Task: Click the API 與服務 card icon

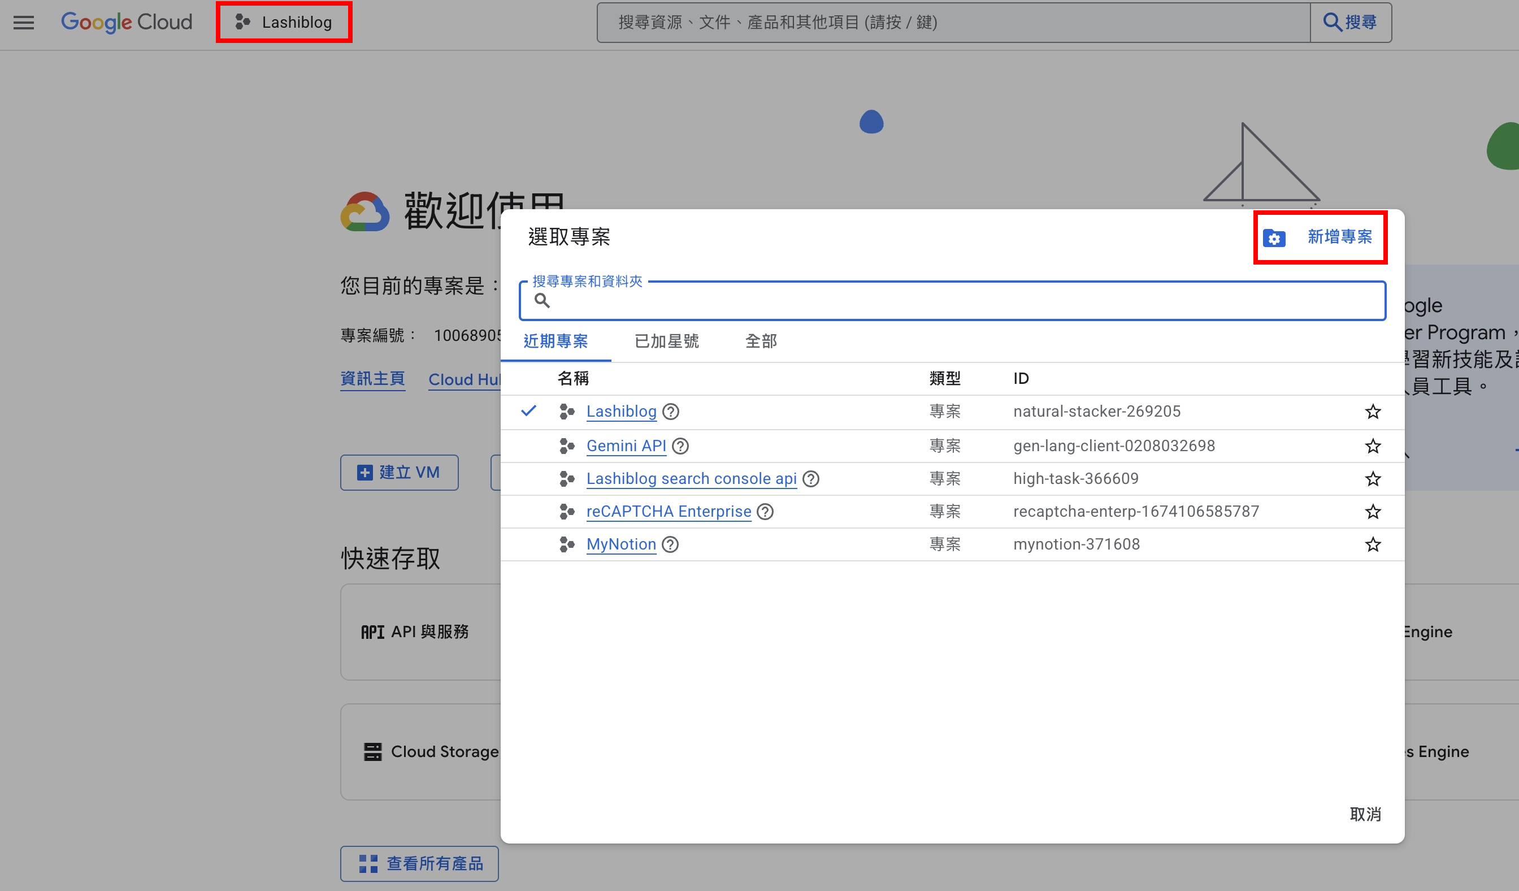Action: 372,632
